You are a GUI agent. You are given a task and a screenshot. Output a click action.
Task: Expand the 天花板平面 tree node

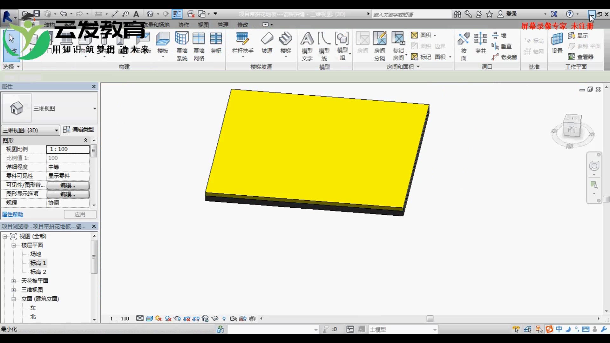[14, 281]
